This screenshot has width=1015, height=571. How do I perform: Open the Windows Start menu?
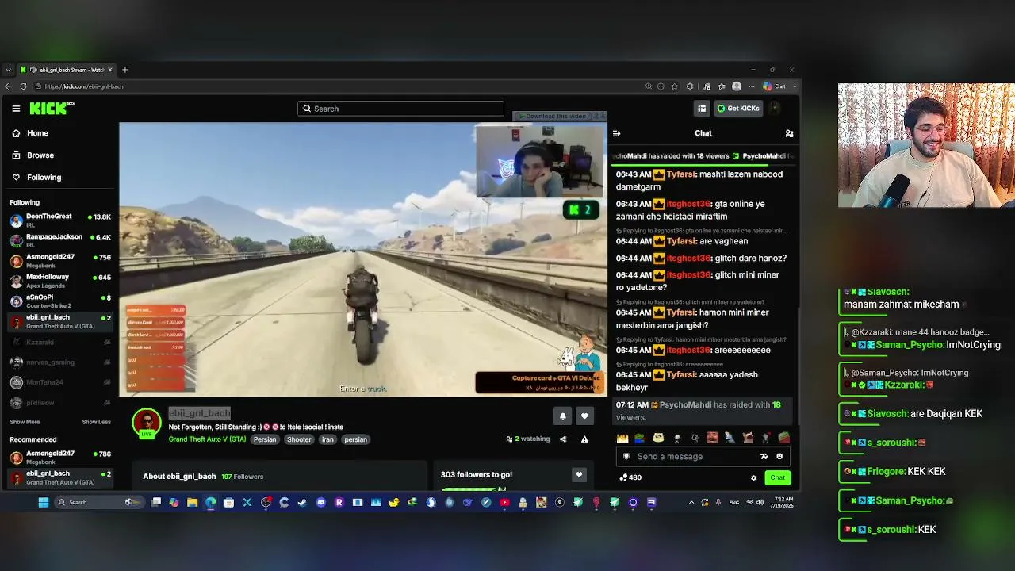click(44, 502)
